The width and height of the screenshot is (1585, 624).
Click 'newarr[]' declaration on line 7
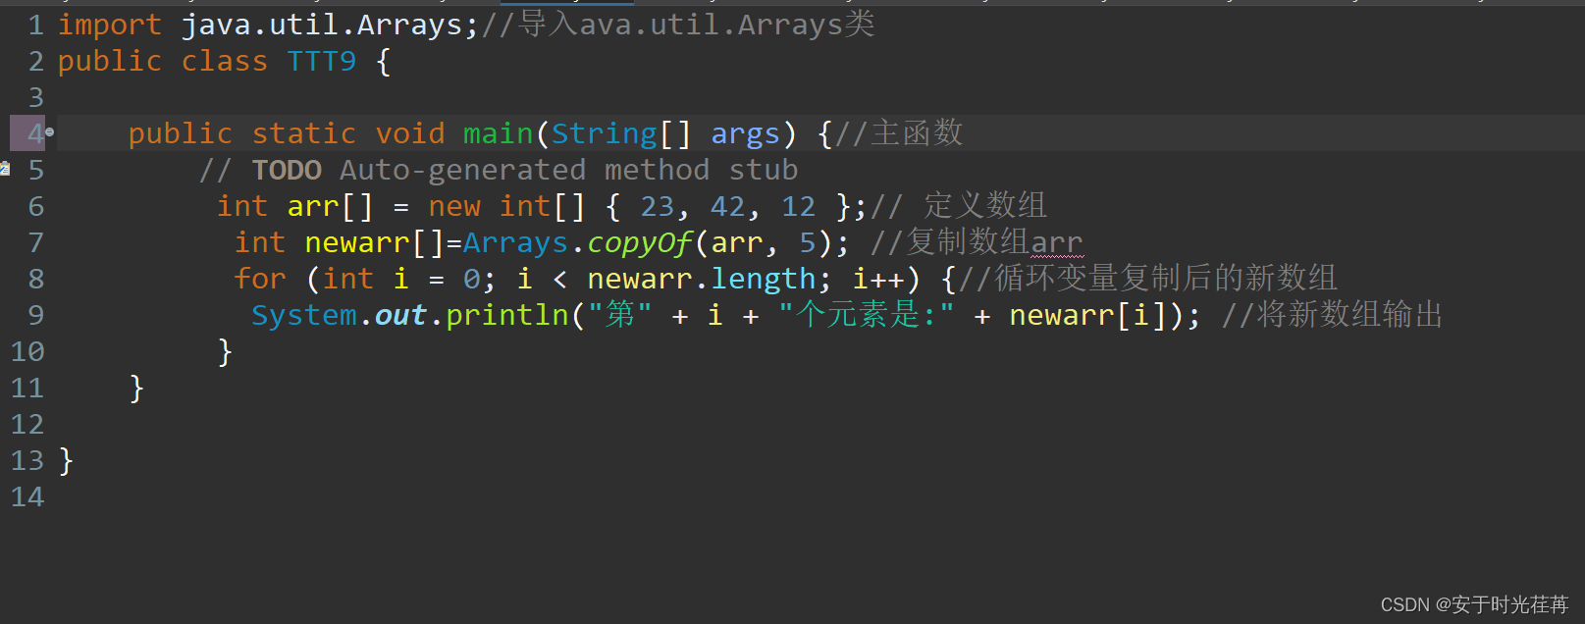tap(375, 242)
